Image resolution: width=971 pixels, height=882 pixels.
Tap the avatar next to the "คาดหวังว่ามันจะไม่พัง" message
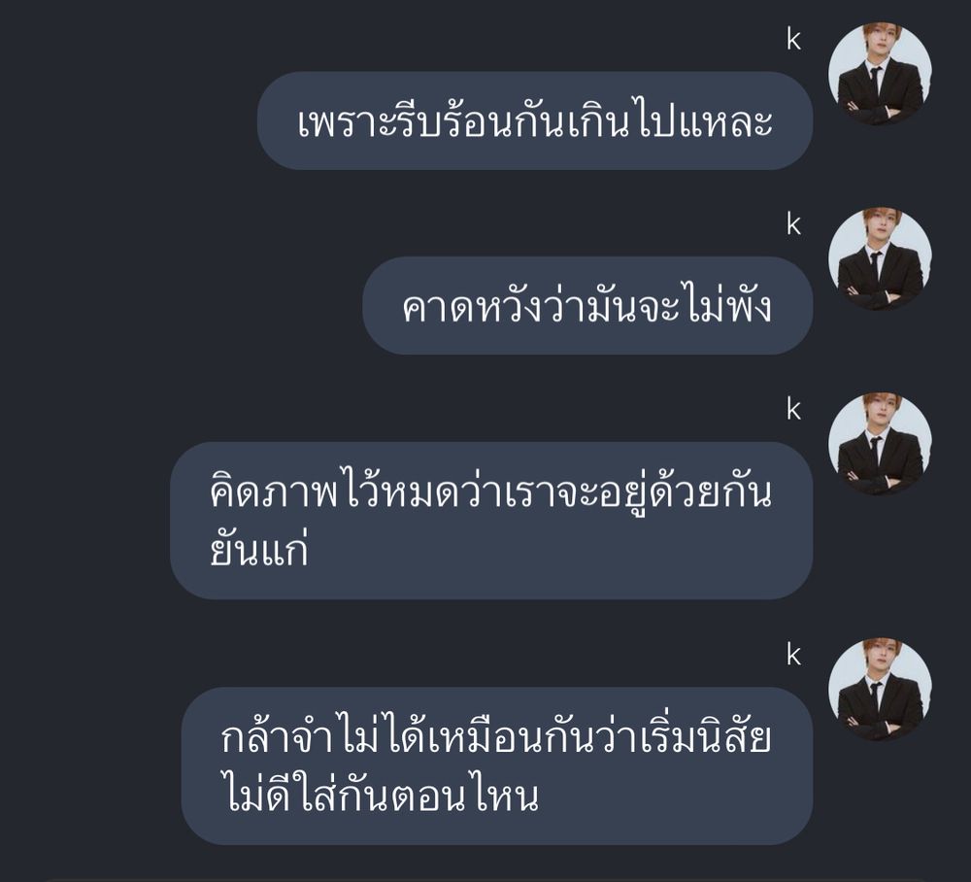coord(880,259)
